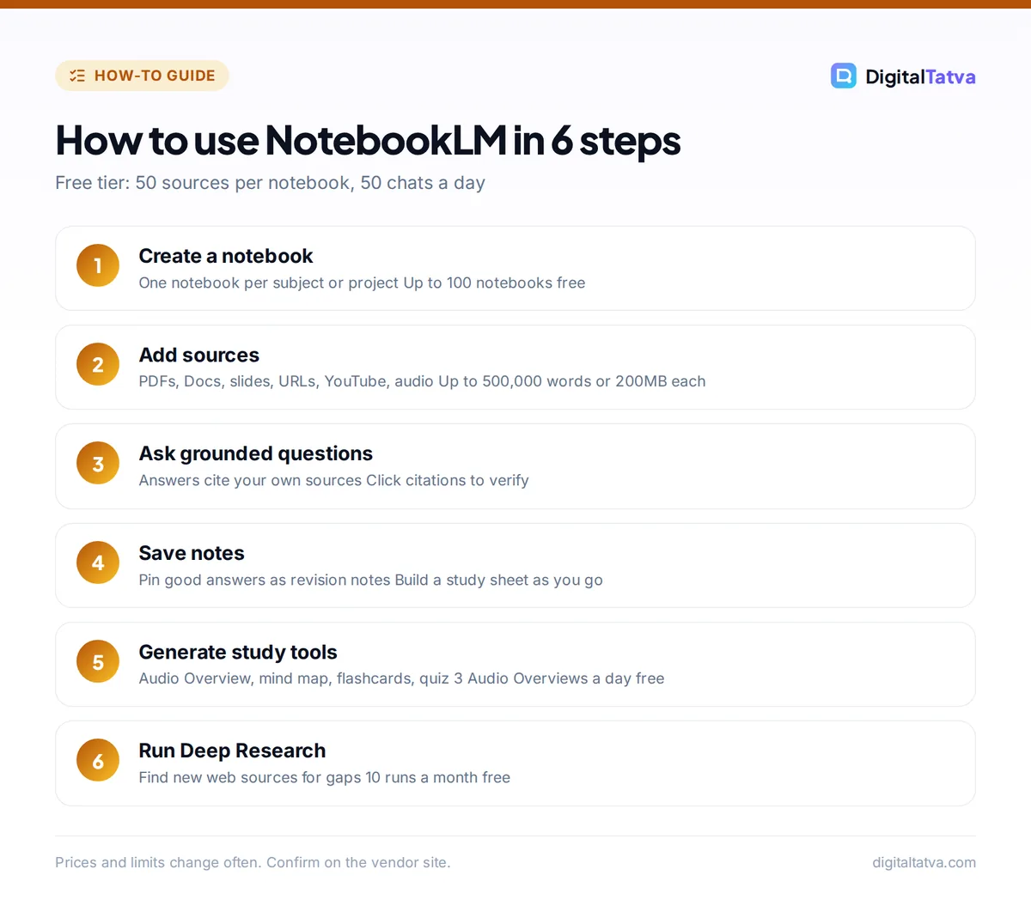Select the 'Ask grounded questions' step title
Viewport: 1031px width, 912px height.
coord(256,453)
